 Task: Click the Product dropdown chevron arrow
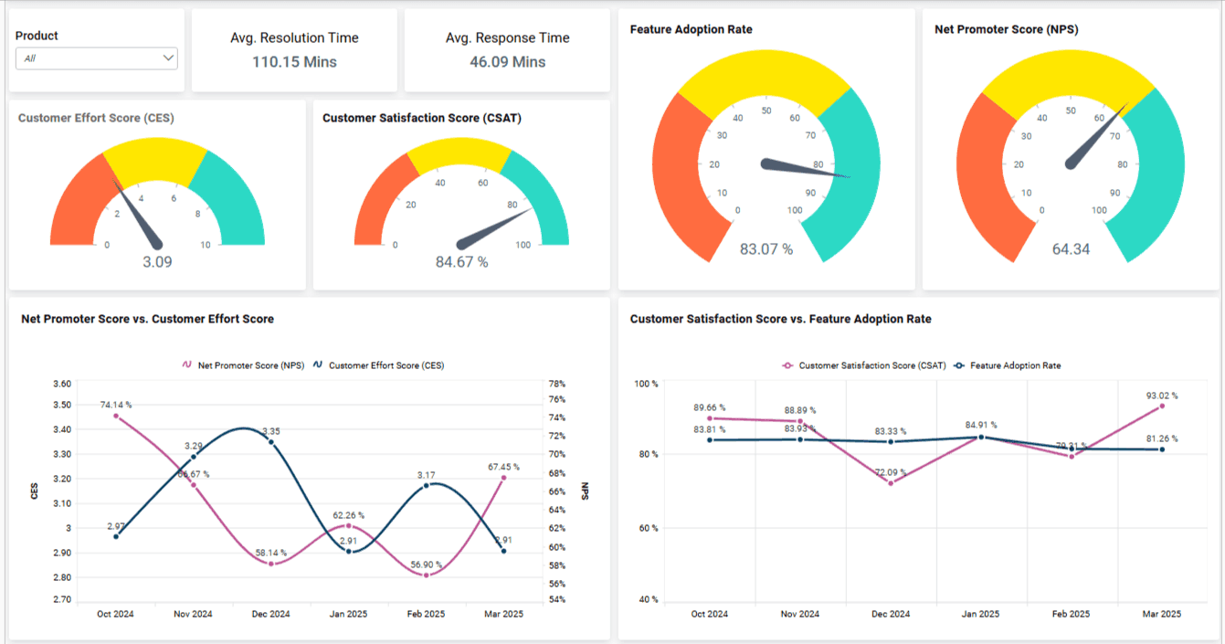click(x=168, y=58)
